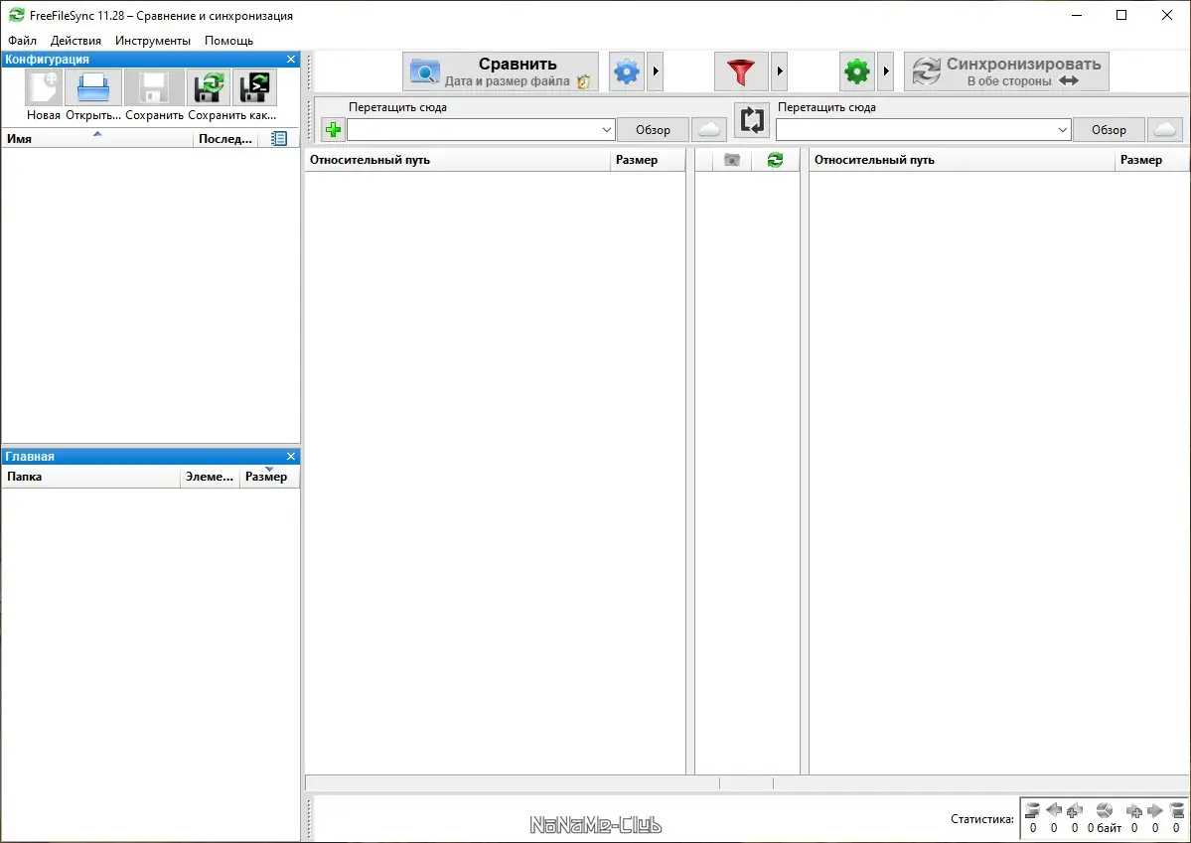Viewport: 1191px width, 843px height.
Task: Click left grid Размер column header
Action: click(x=647, y=160)
